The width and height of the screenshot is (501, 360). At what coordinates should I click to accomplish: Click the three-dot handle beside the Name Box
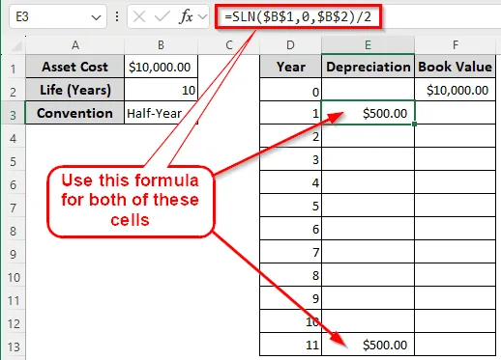pyautogui.click(x=117, y=16)
